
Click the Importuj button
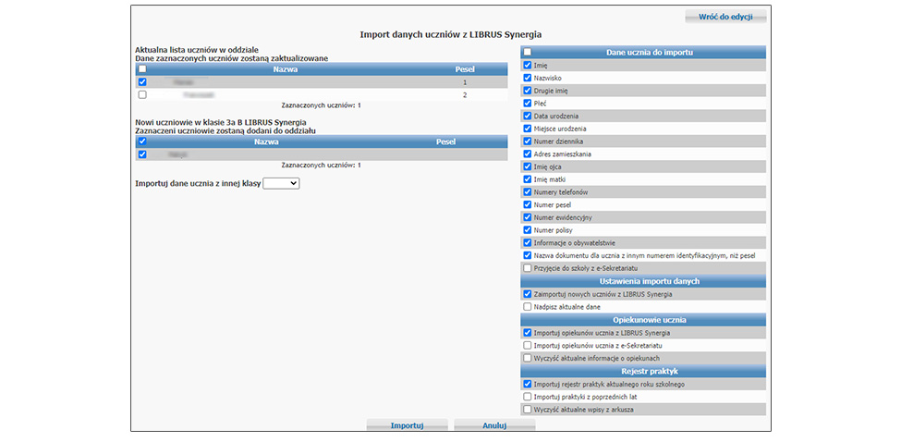pos(407,425)
